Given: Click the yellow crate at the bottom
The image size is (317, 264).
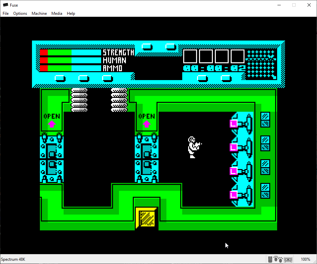Looking at the screenshot, I should click(147, 218).
